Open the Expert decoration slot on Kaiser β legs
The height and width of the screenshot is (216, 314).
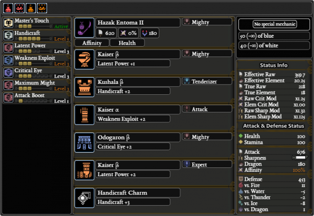pos(207,164)
